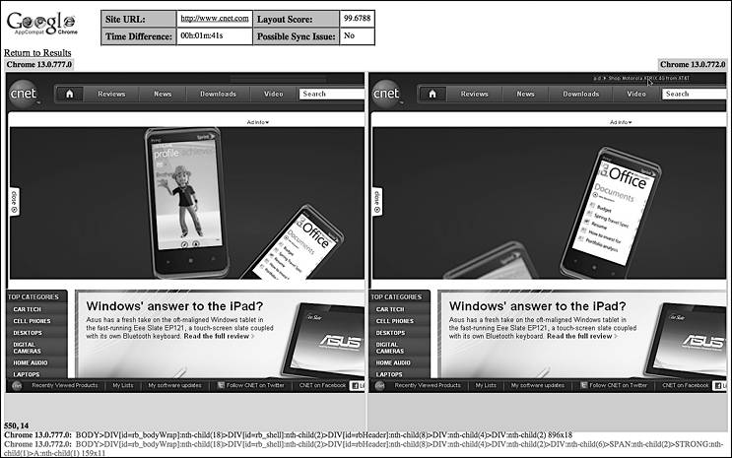Click Read the full review link, left screenshot
Screen dimensions: 732x458
point(219,336)
